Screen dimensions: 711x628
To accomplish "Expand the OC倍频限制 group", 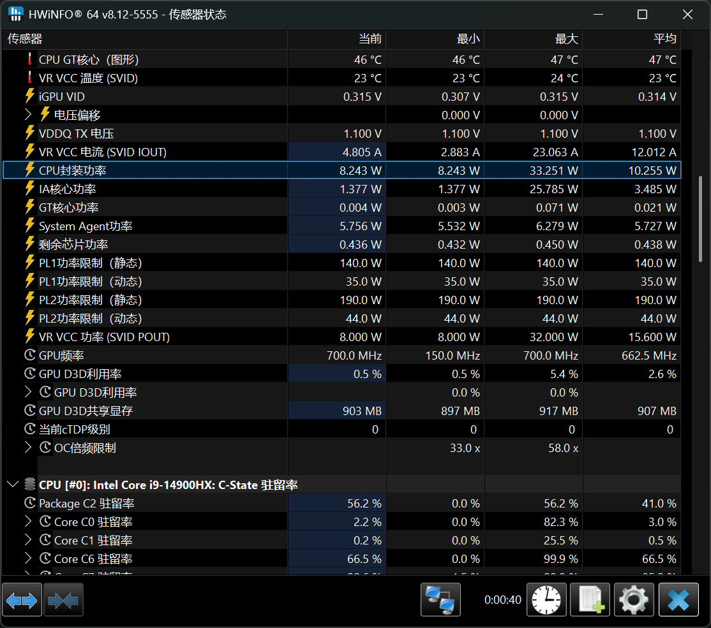I will tap(28, 448).
